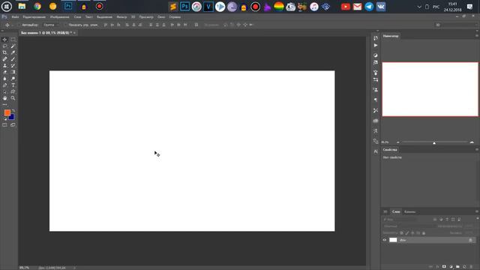Toggle Show Transform Controls checkbox
480x270 pixels.
[66, 25]
